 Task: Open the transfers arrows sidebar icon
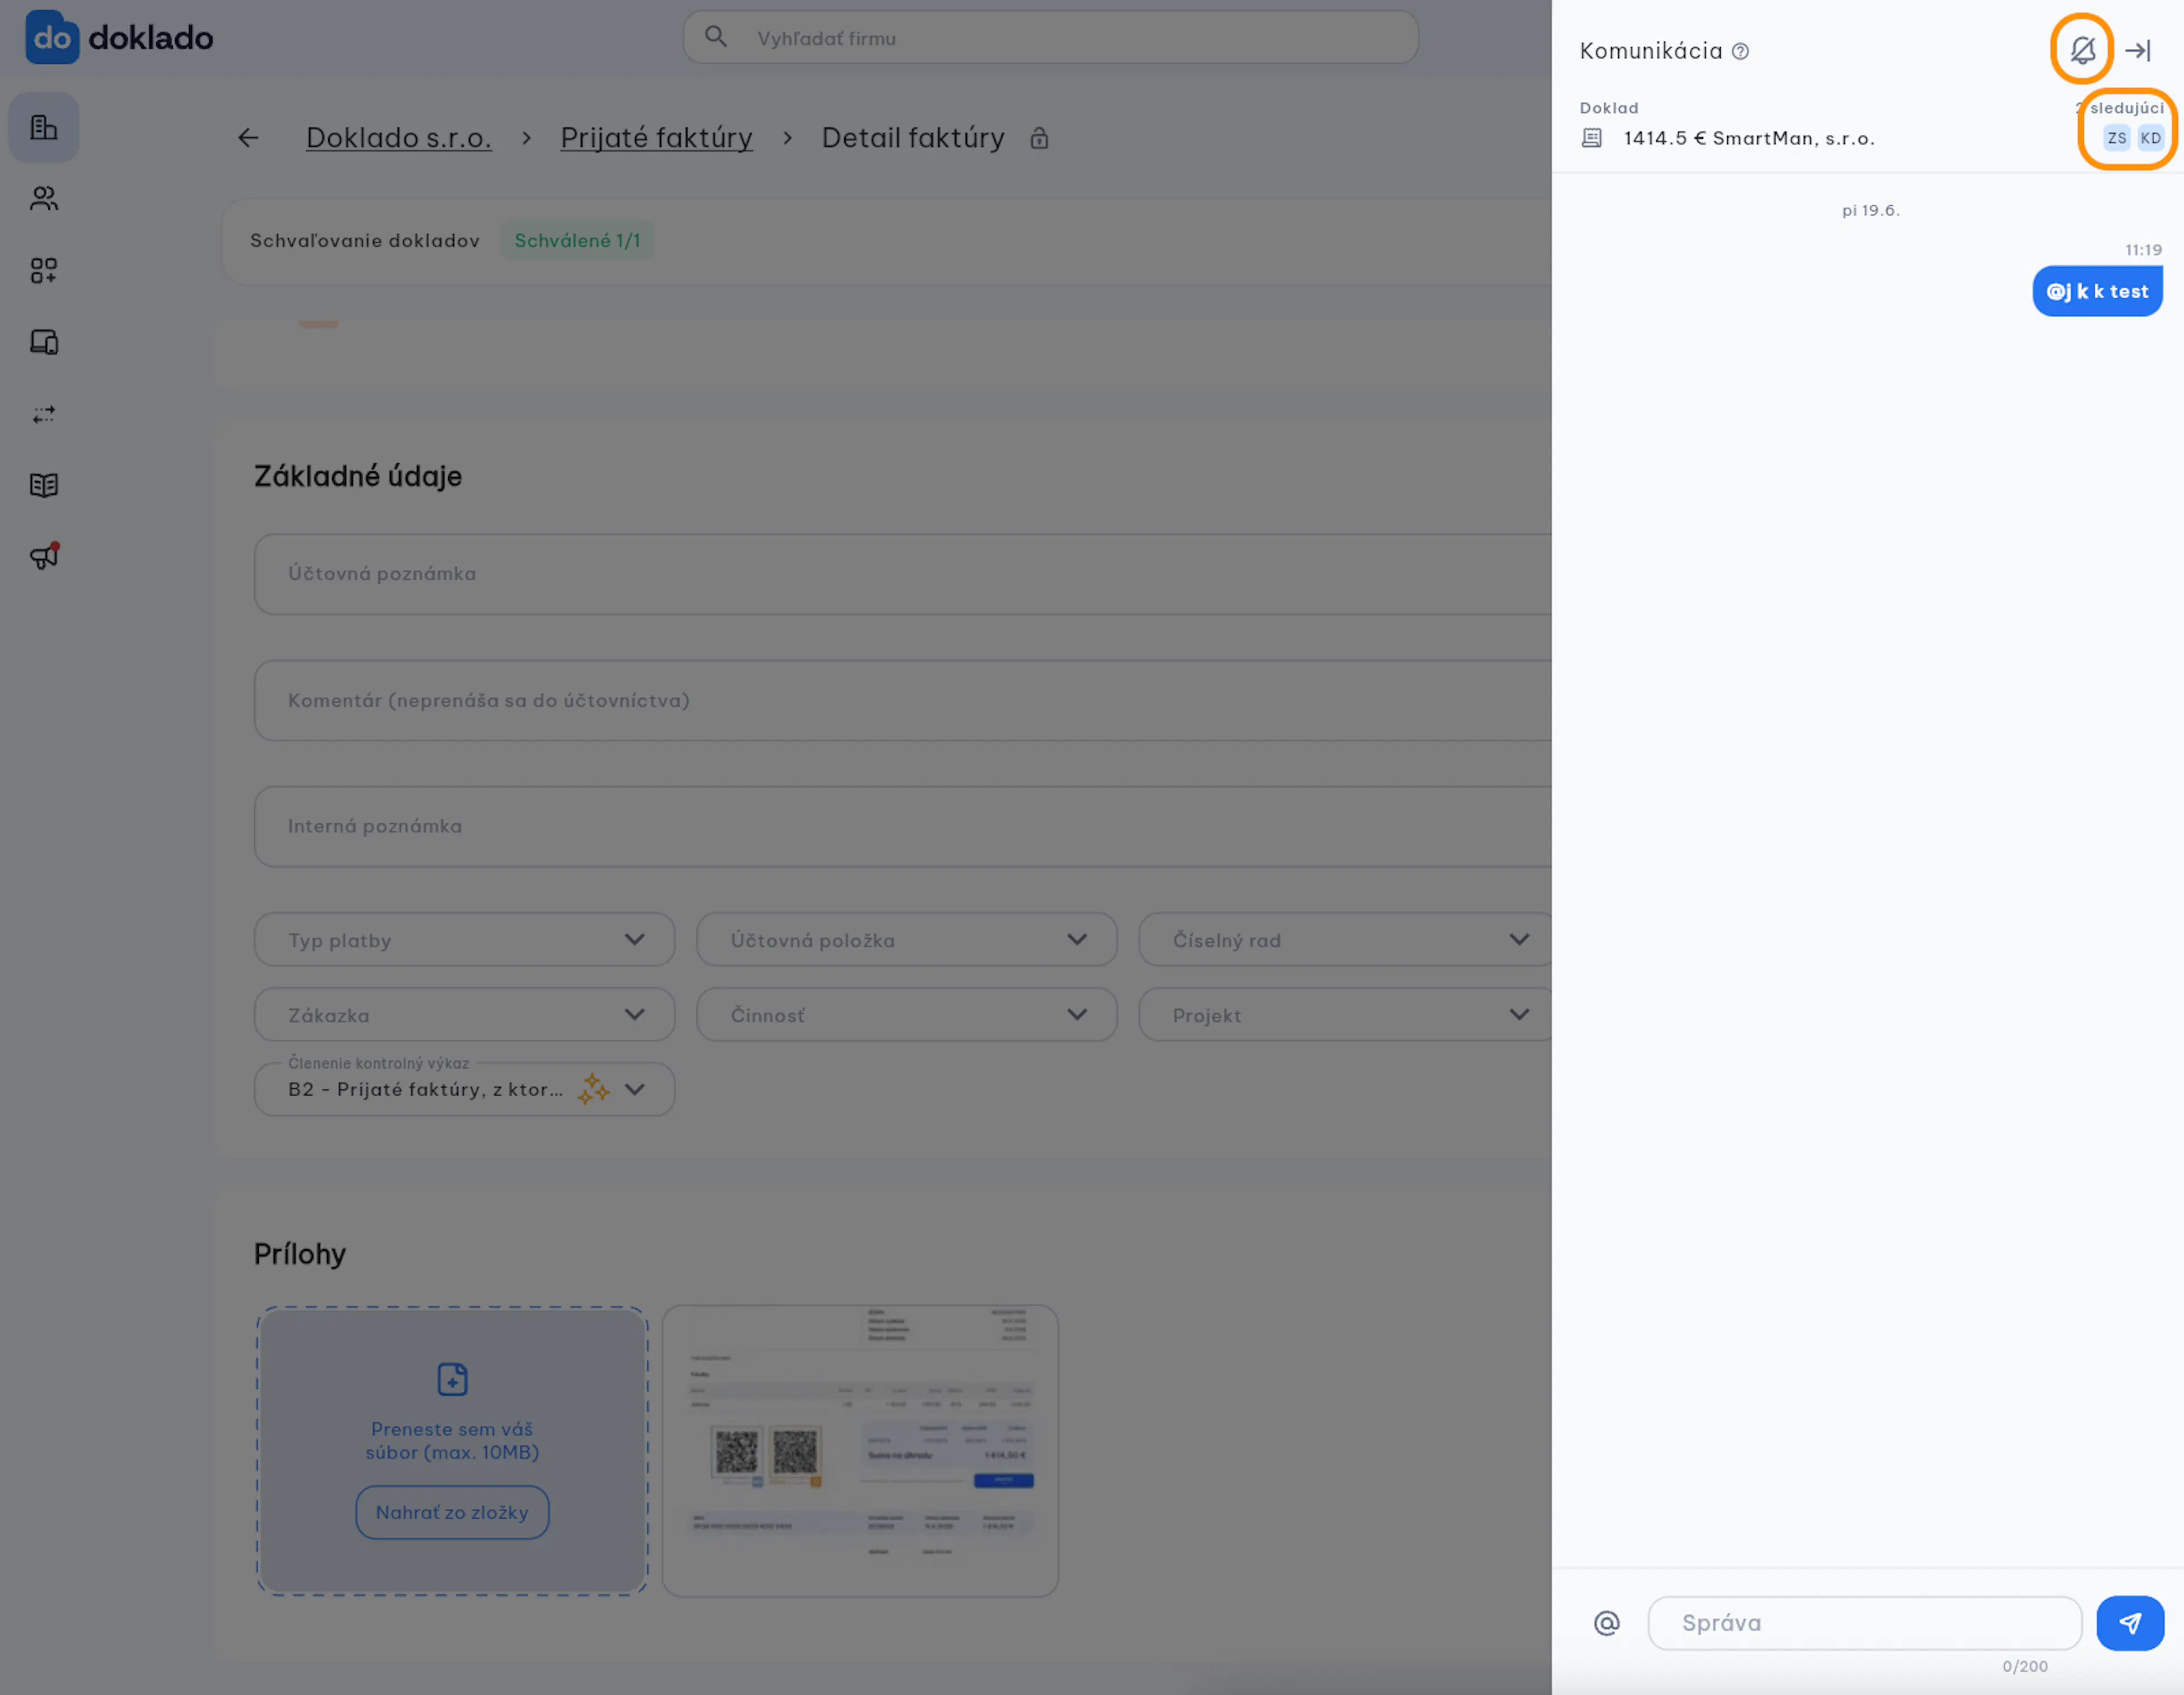pos(44,414)
